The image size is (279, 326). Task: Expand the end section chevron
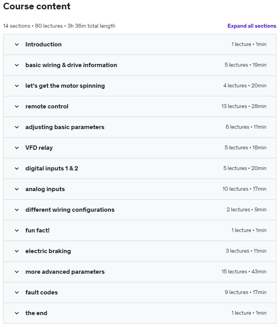coord(17,313)
